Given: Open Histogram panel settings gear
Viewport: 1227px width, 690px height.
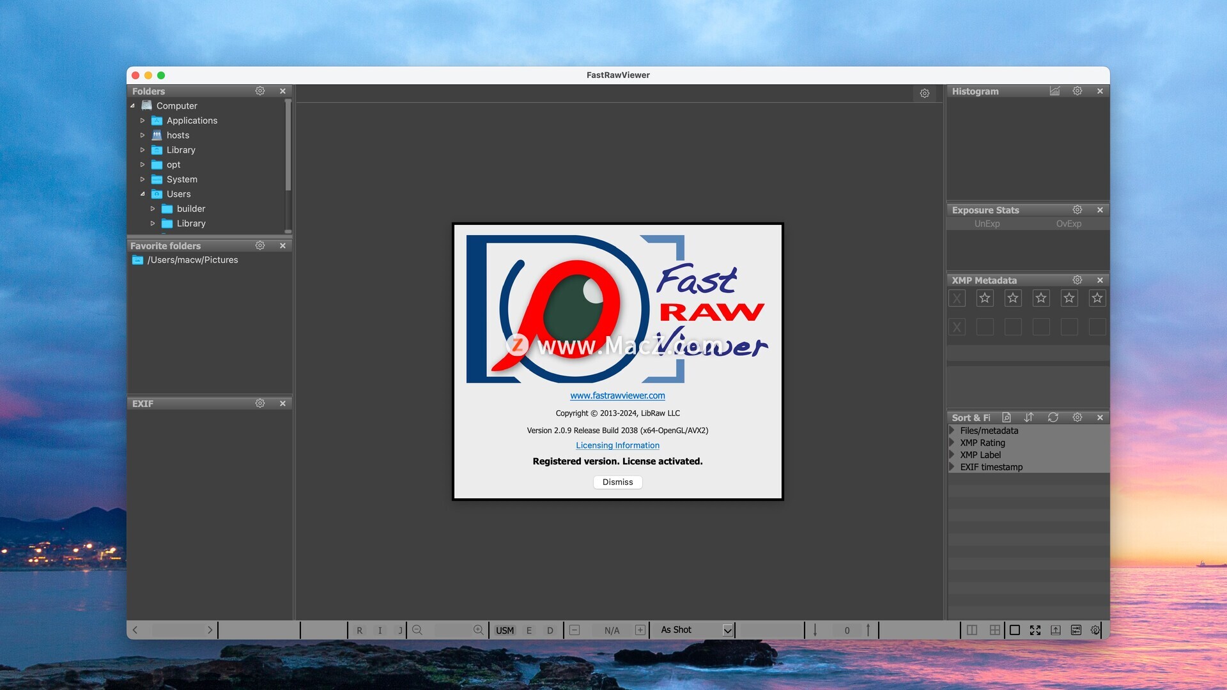Looking at the screenshot, I should pos(1077,91).
